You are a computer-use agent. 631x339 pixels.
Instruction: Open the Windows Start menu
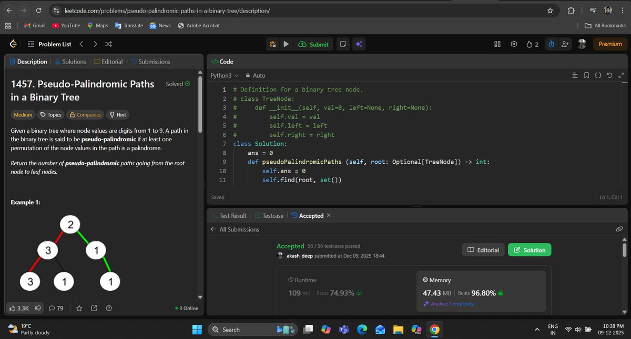click(197, 329)
